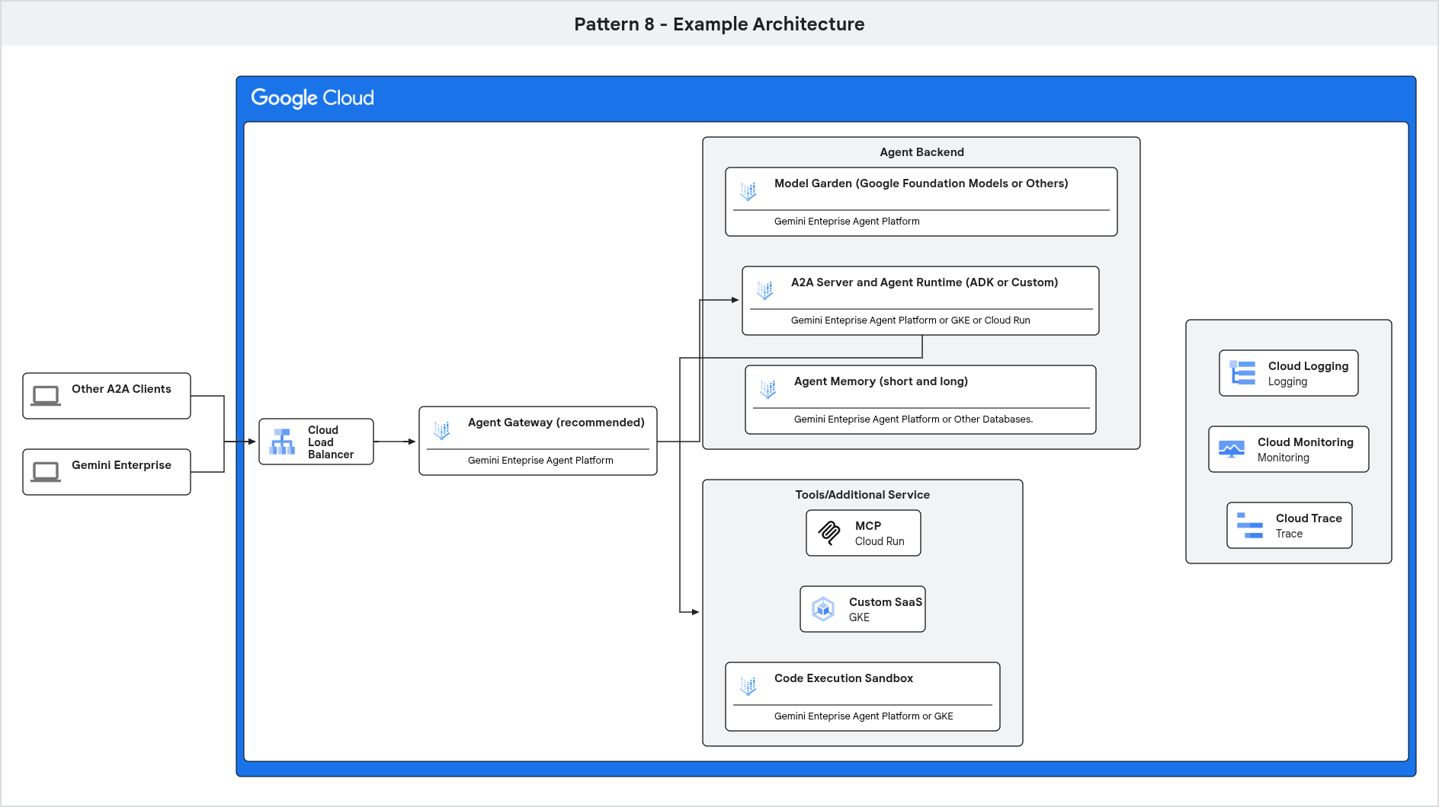Screen dimensions: 1439x807
Task: Select the MCP icon
Action: click(829, 533)
